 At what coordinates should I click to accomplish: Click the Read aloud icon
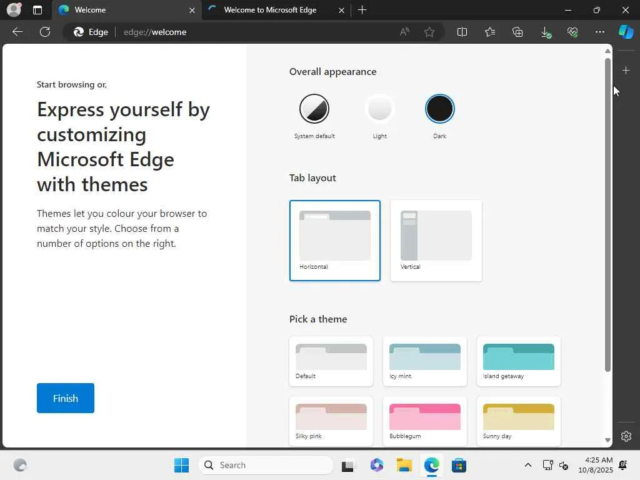point(404,32)
